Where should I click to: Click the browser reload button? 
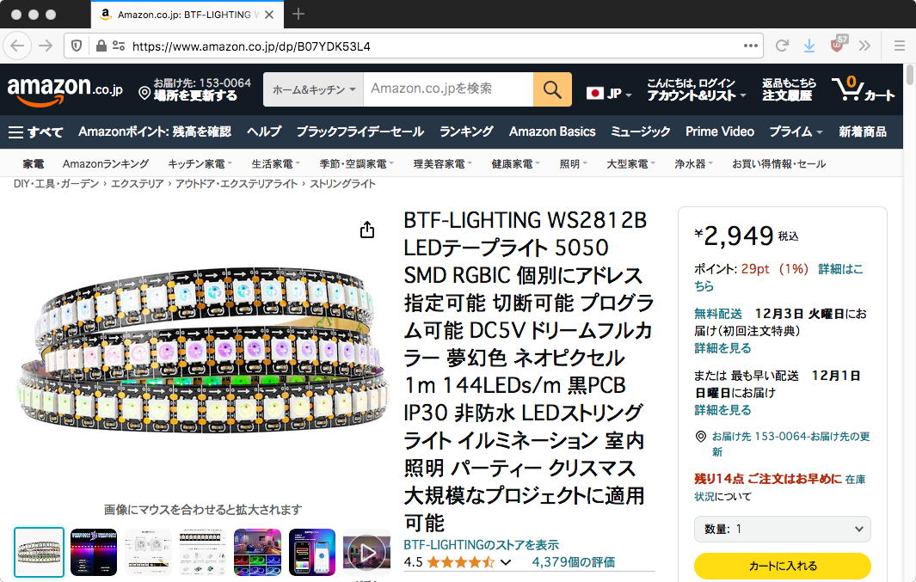[782, 46]
